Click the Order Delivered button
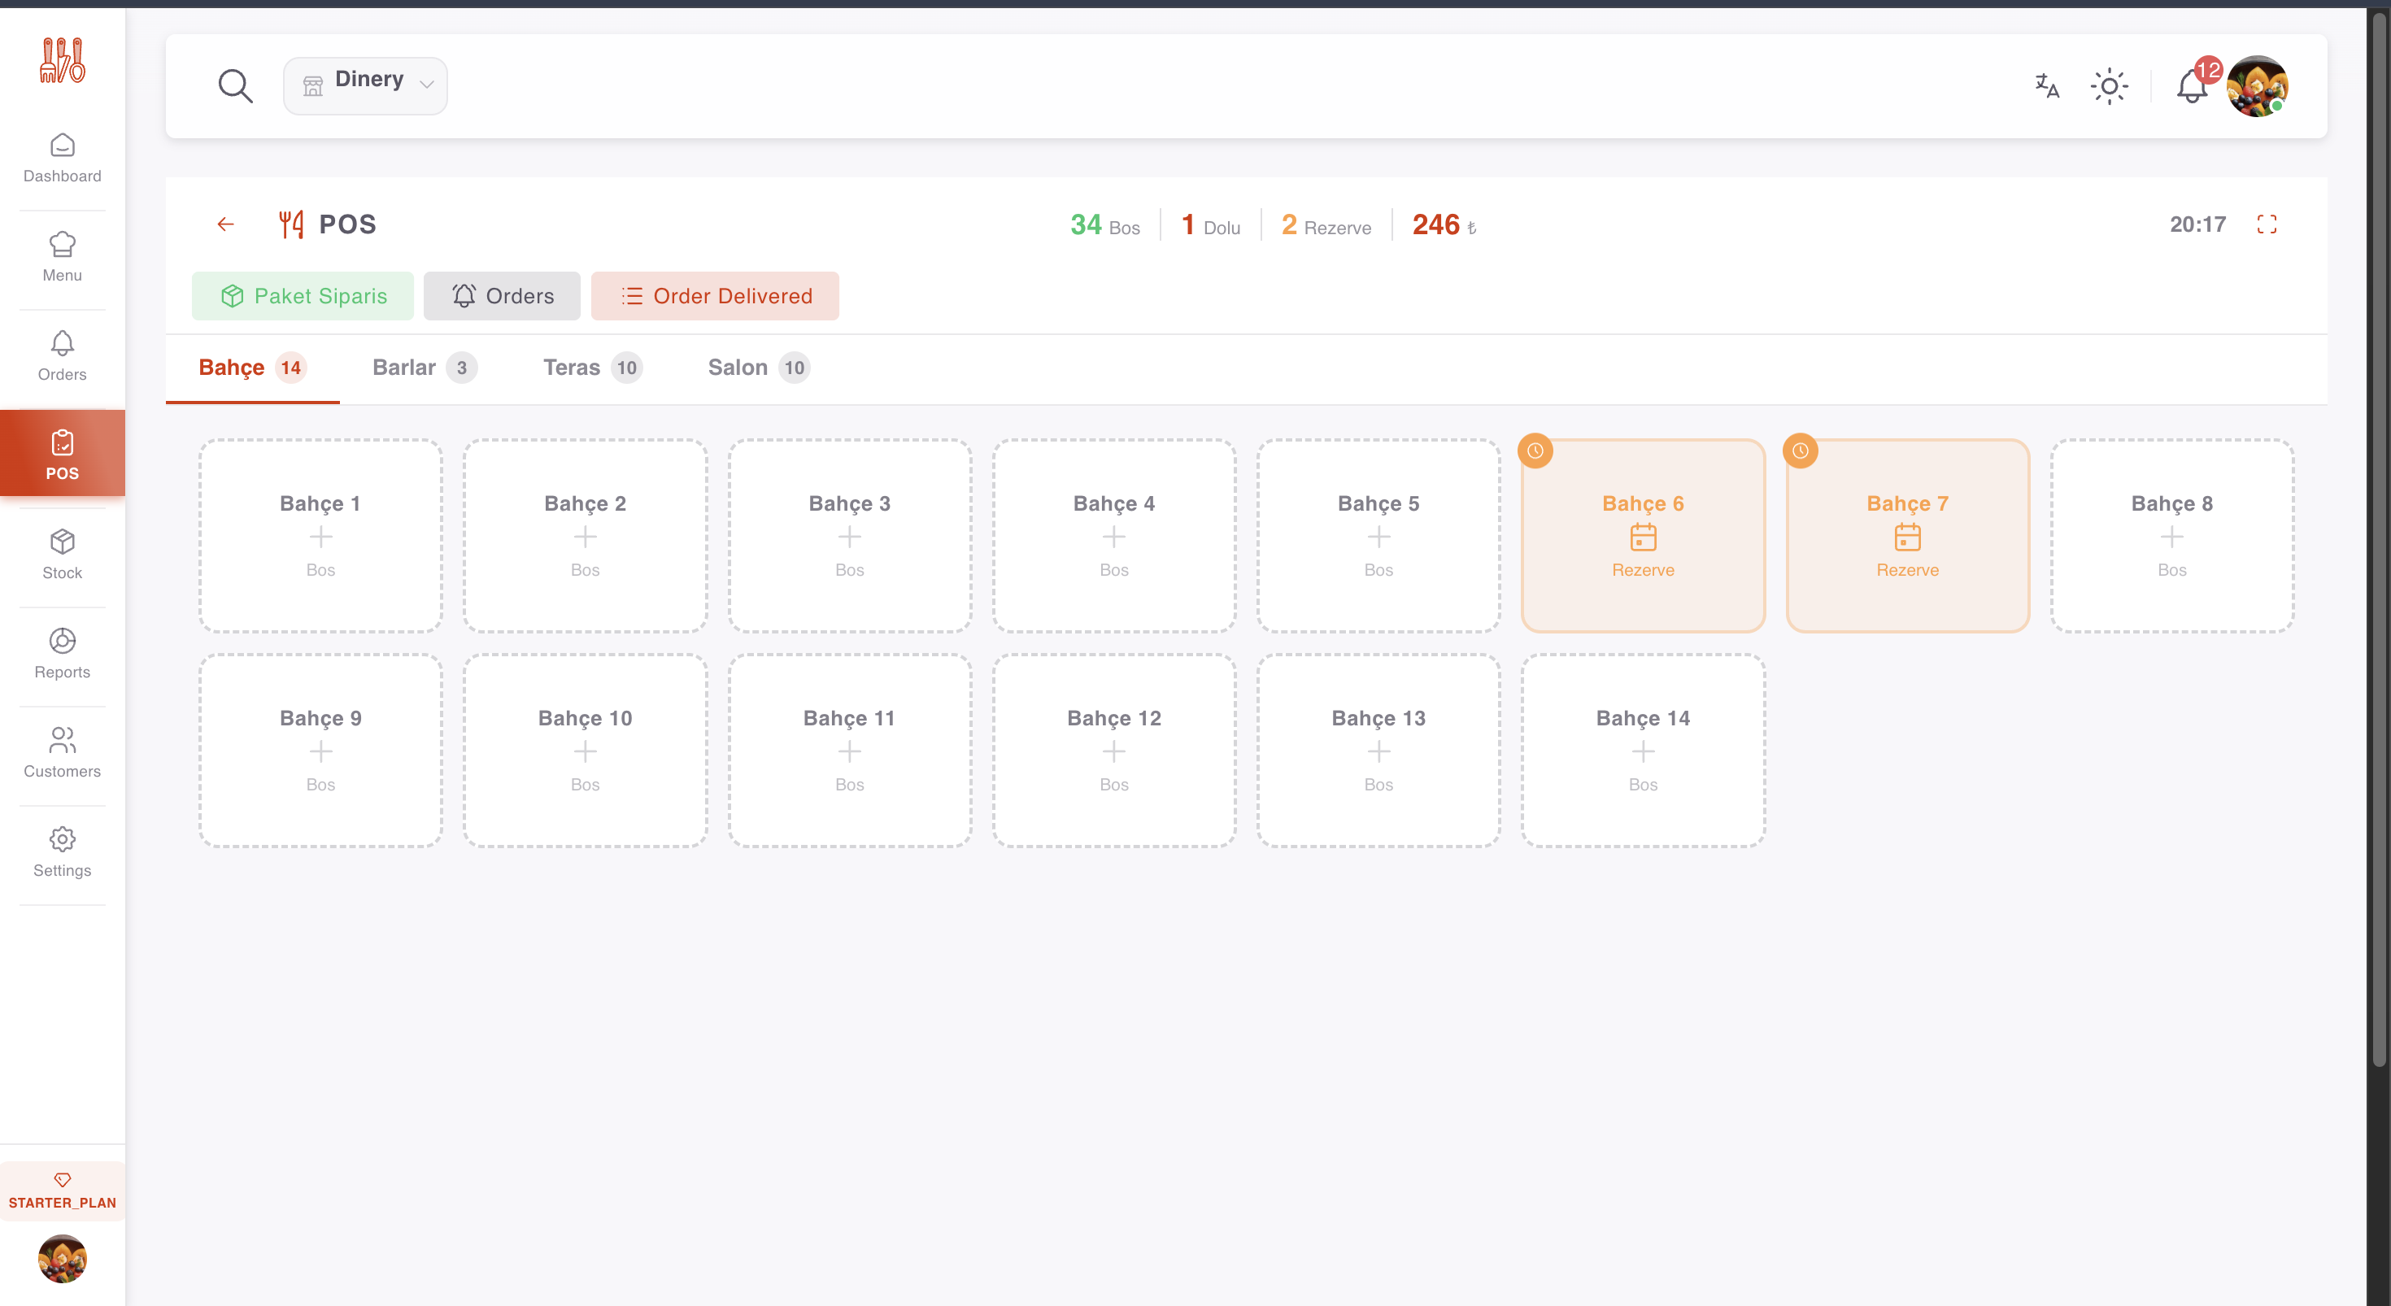2391x1306 pixels. coord(715,296)
